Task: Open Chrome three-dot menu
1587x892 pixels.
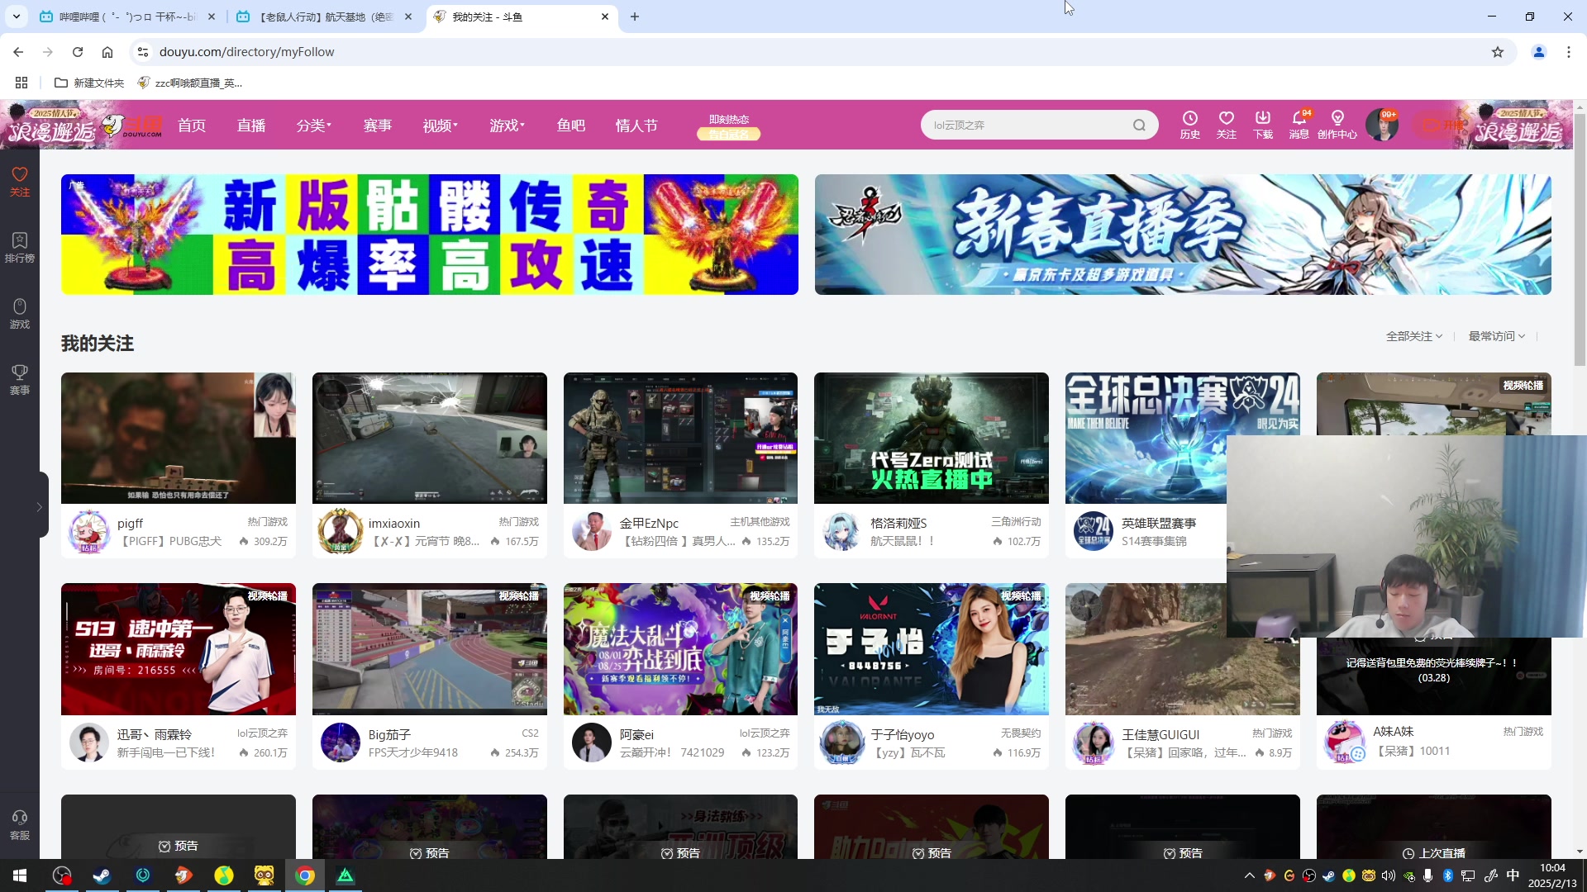Action: (1569, 52)
